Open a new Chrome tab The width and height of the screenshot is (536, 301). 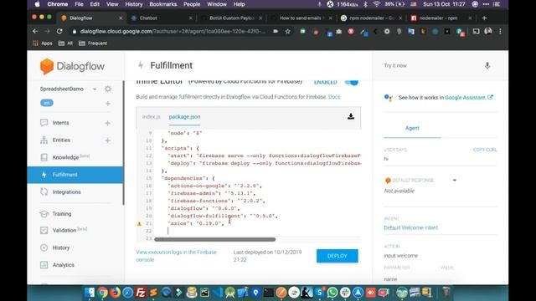[x=484, y=18]
